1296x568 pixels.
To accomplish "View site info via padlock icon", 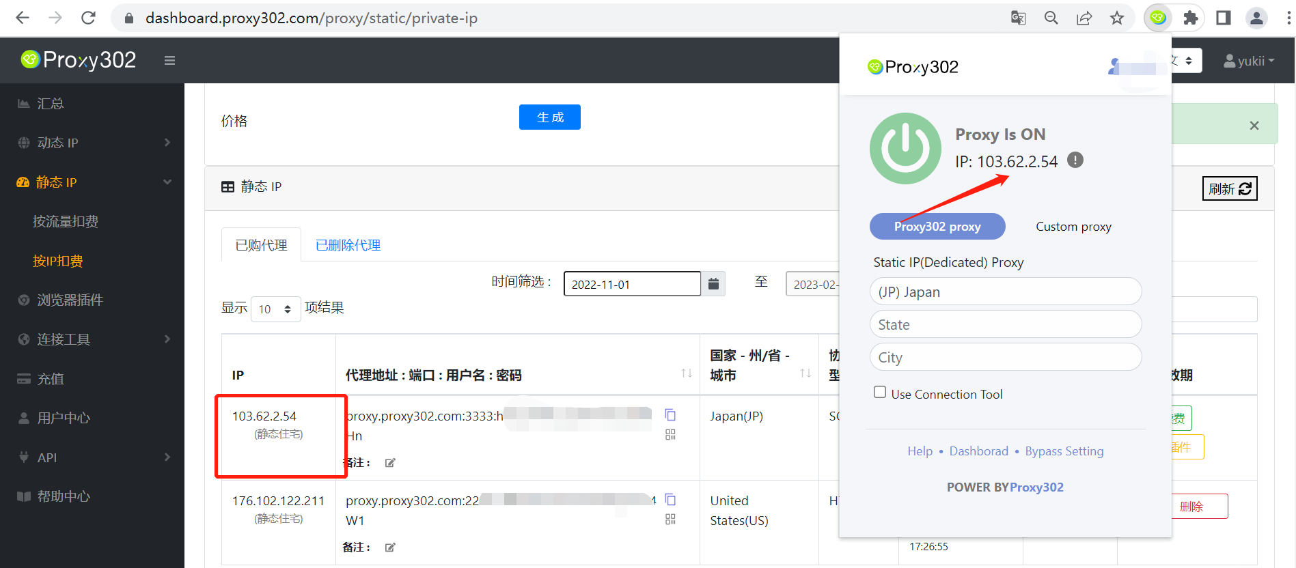I will point(128,18).
